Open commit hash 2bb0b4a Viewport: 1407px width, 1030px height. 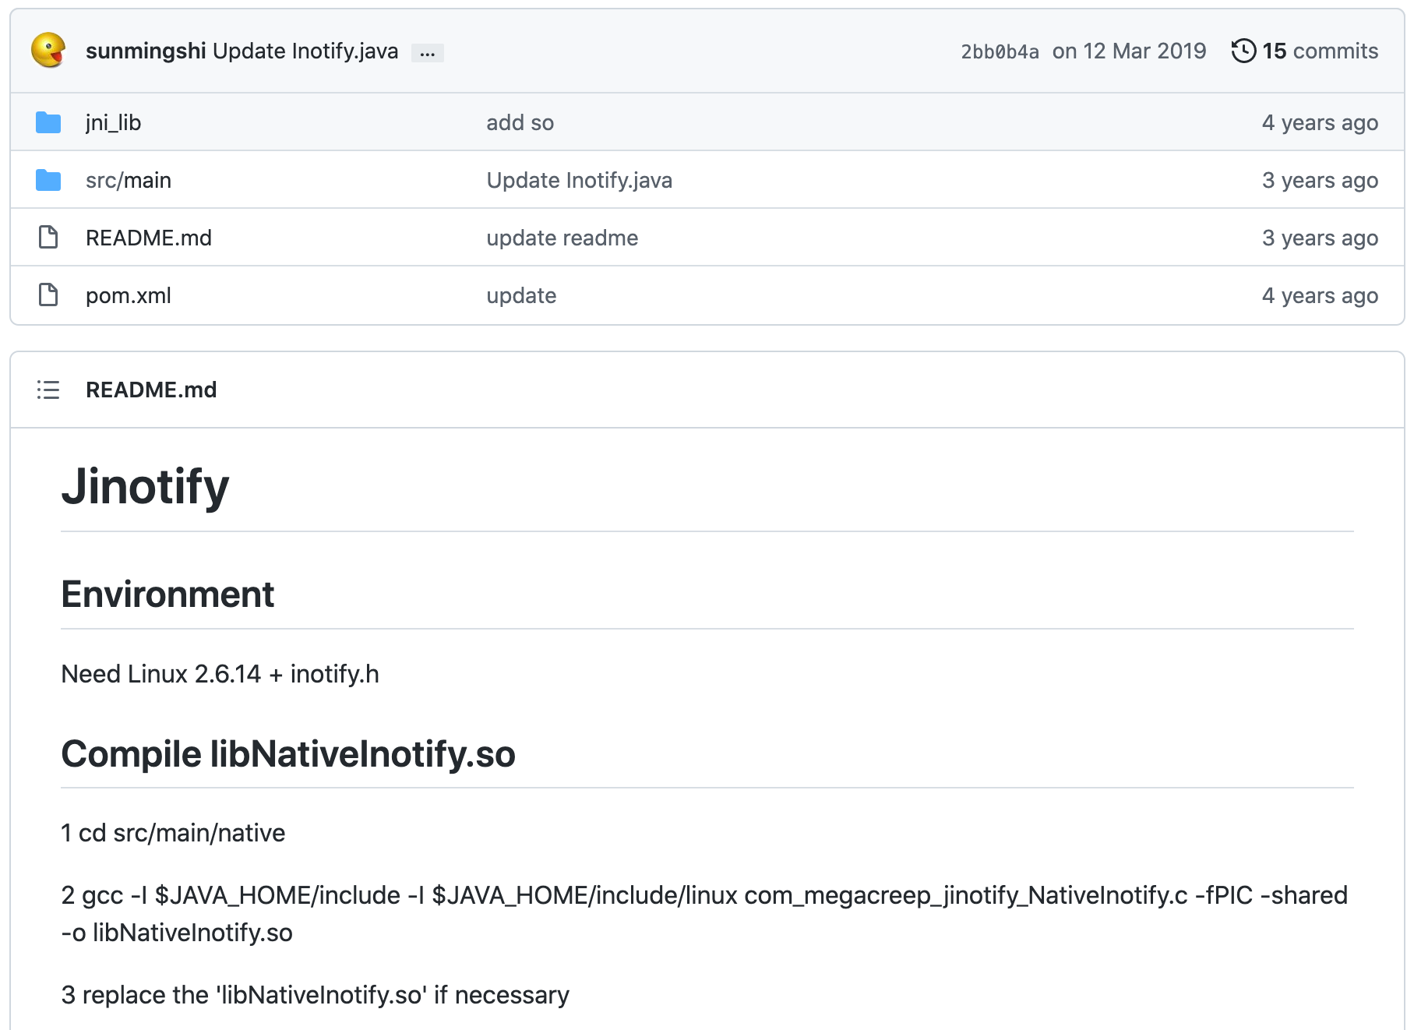tap(1000, 51)
